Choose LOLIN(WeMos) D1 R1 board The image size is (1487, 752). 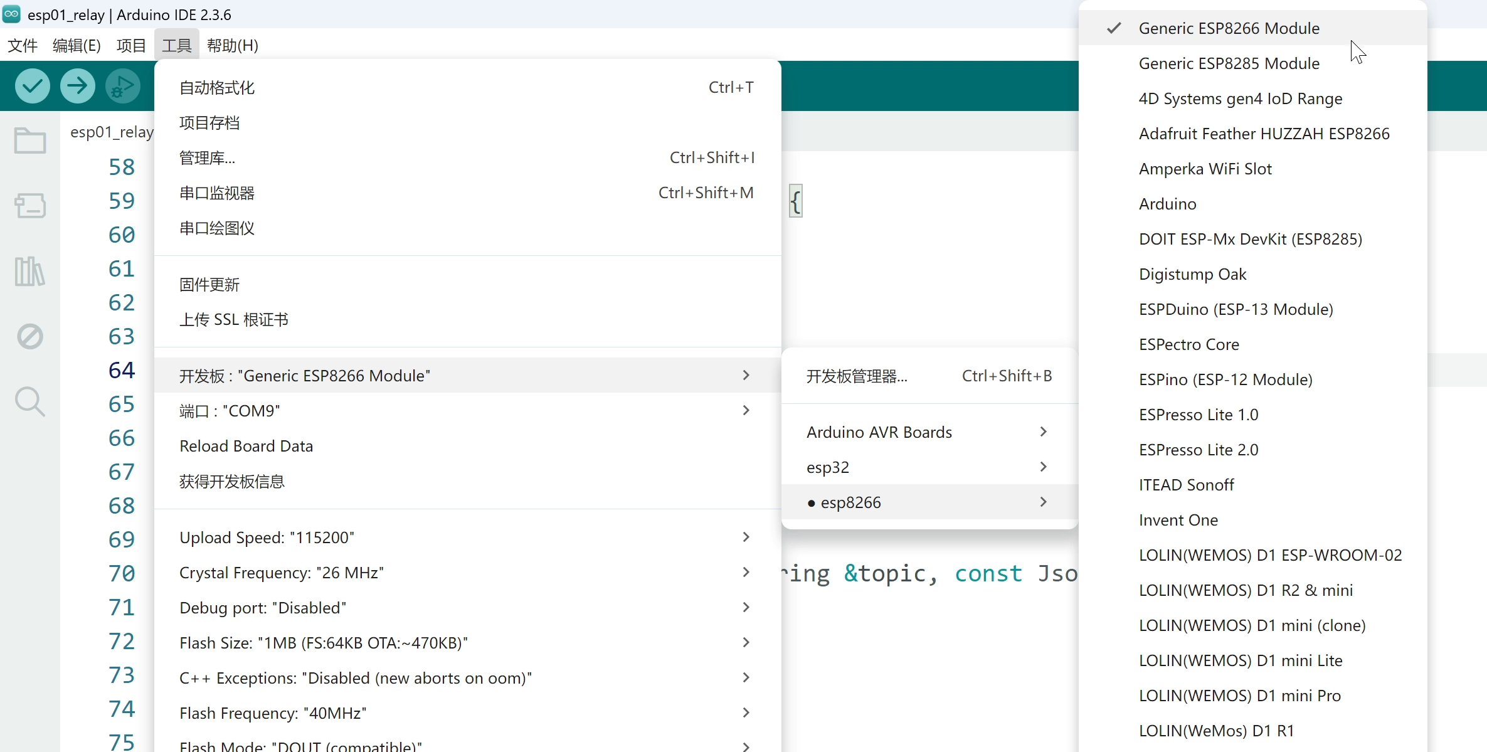[1253, 731]
